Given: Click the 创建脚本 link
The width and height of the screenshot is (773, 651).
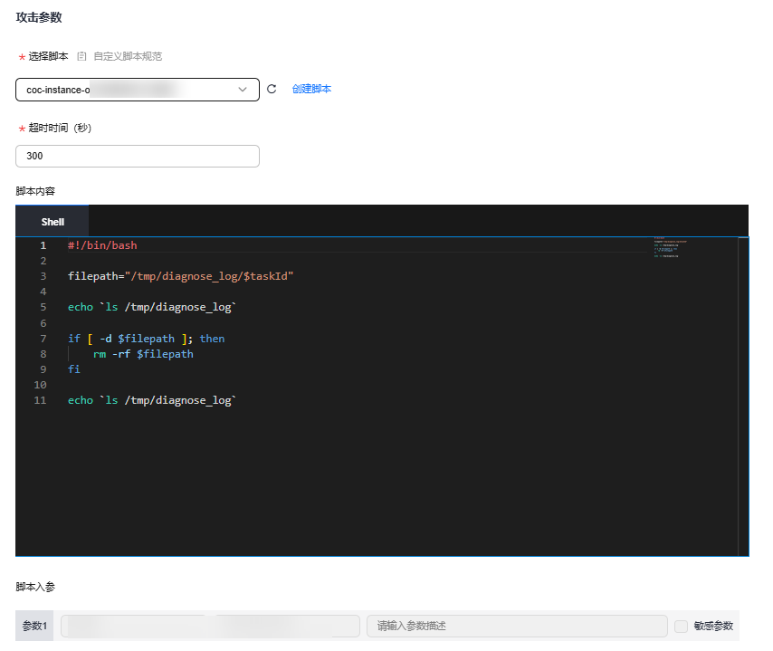Looking at the screenshot, I should 311,90.
